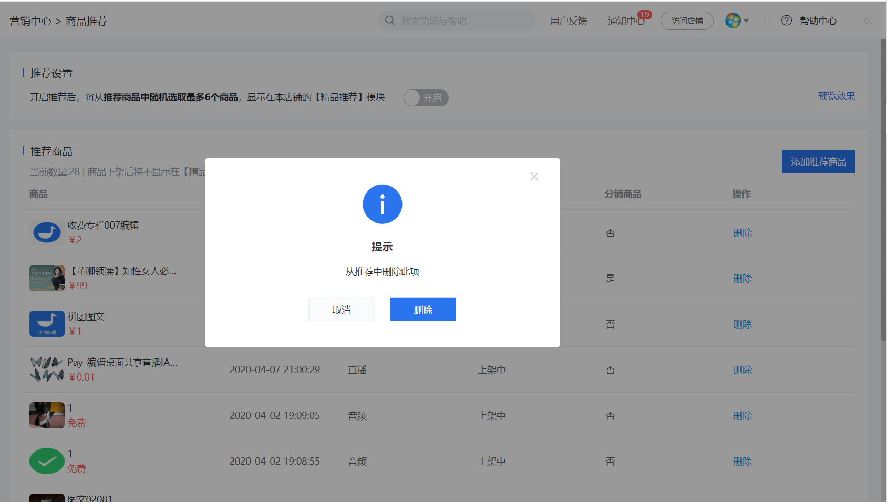Screen dimensions: 887x502
Task: Focus the 搜索功能与帮助 search field
Action: (457, 21)
